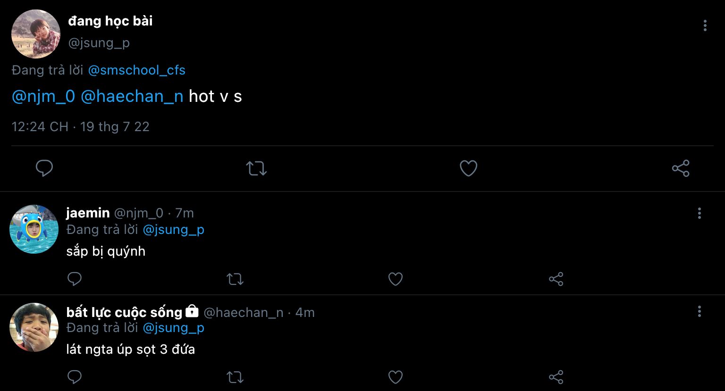Open more options for main tweet
725x391 pixels.
coord(705,25)
